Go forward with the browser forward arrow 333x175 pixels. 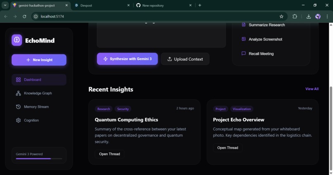tap(15, 17)
